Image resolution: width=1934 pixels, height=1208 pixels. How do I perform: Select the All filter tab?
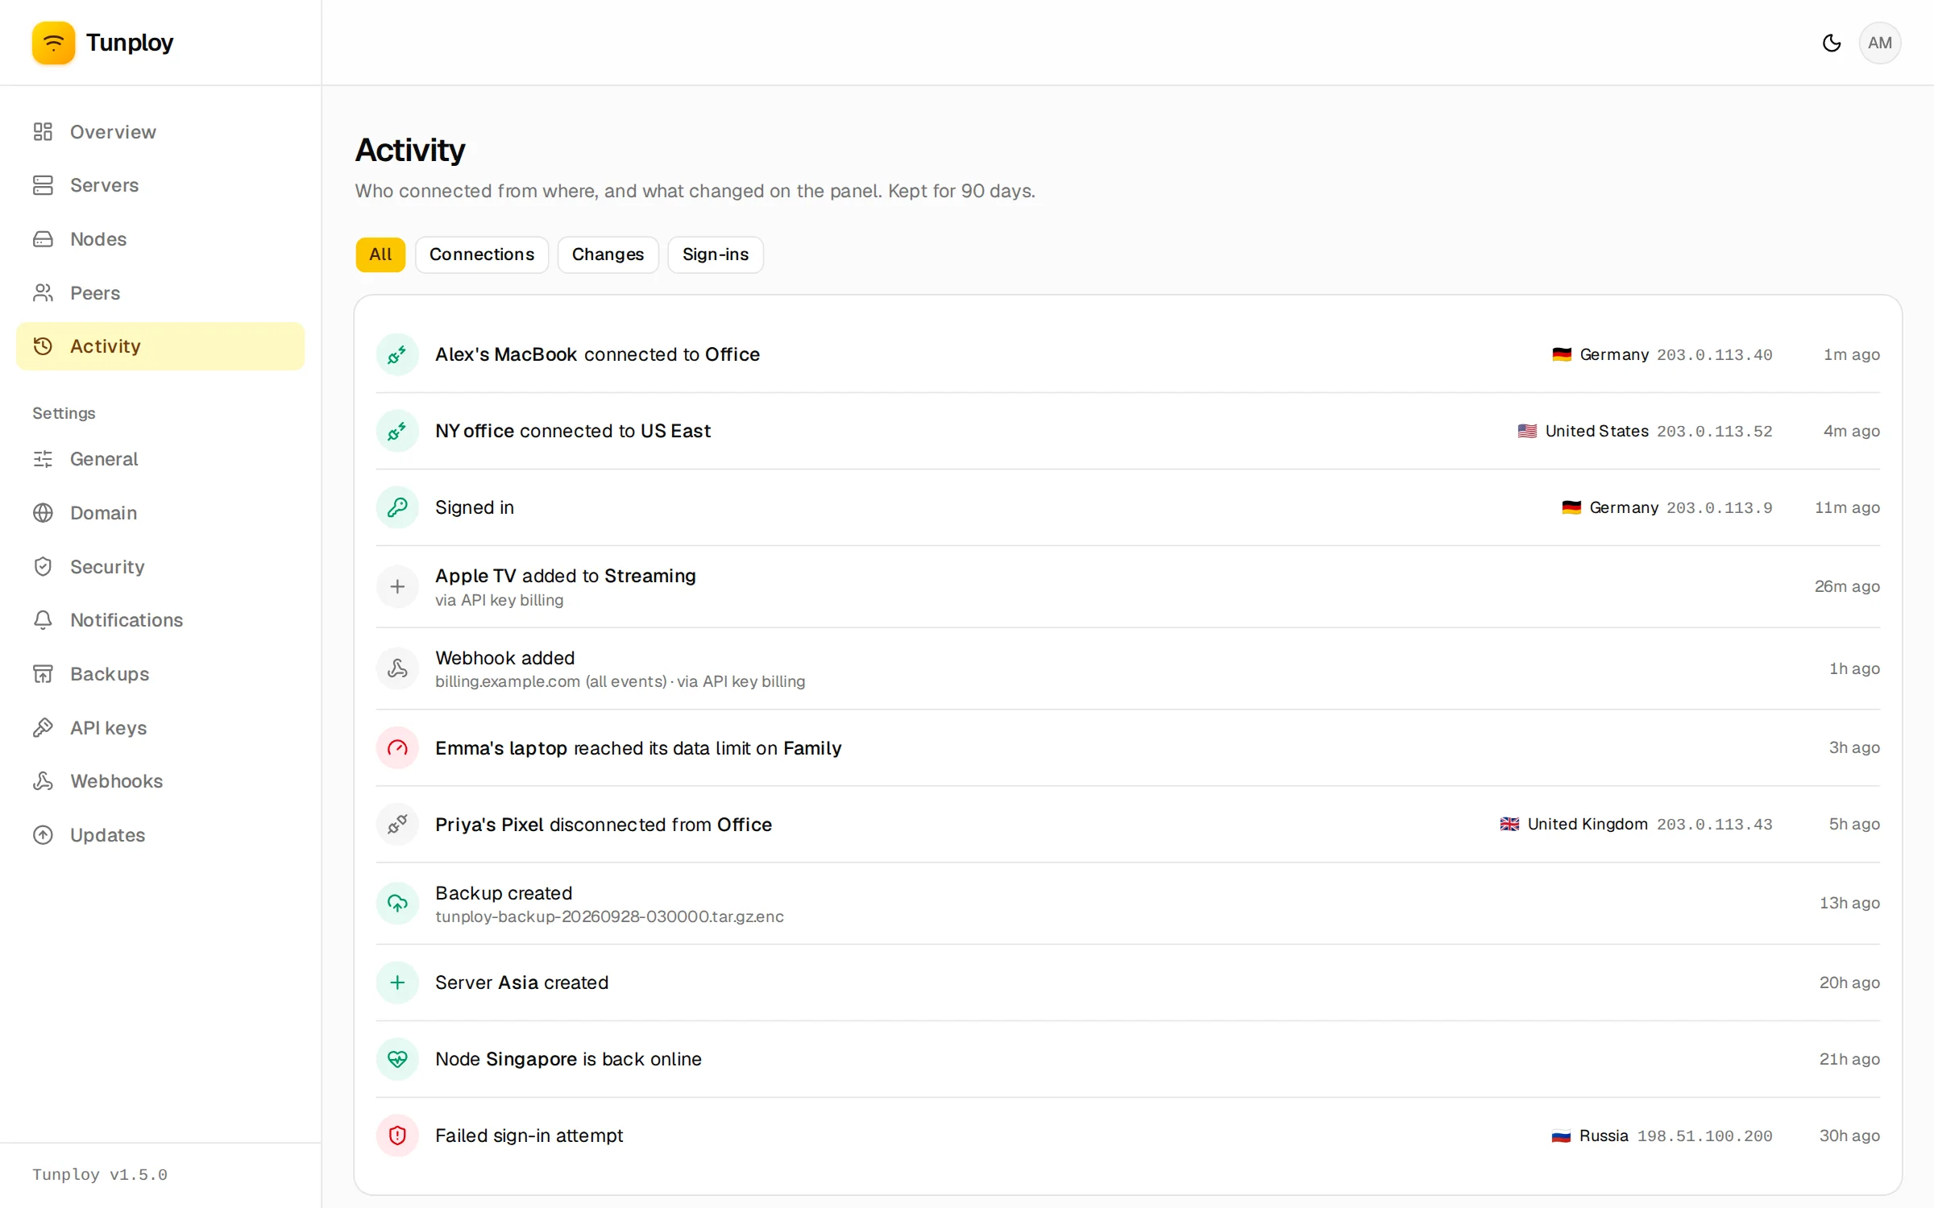pos(380,254)
